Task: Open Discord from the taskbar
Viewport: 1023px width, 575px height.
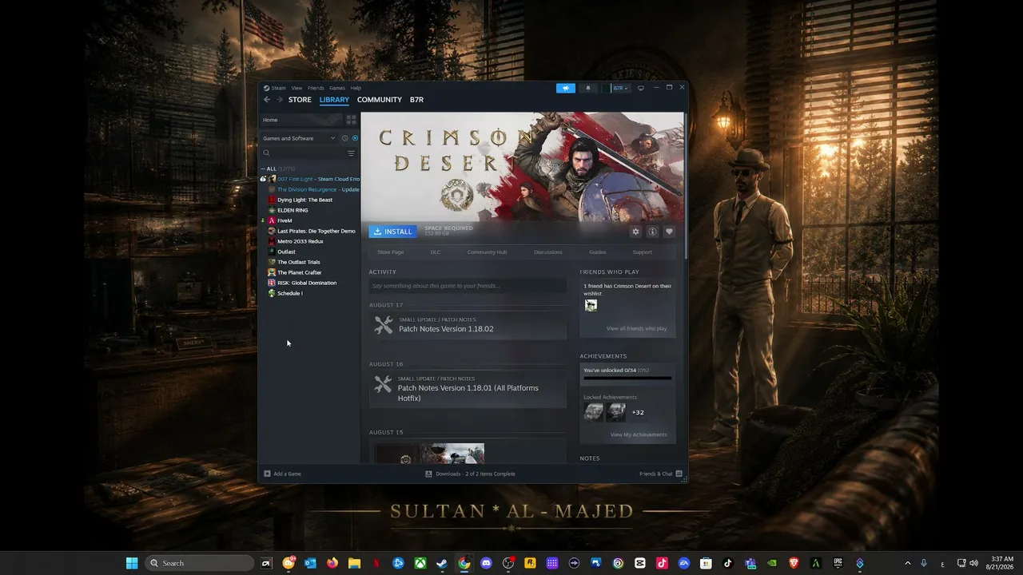Action: [486, 563]
